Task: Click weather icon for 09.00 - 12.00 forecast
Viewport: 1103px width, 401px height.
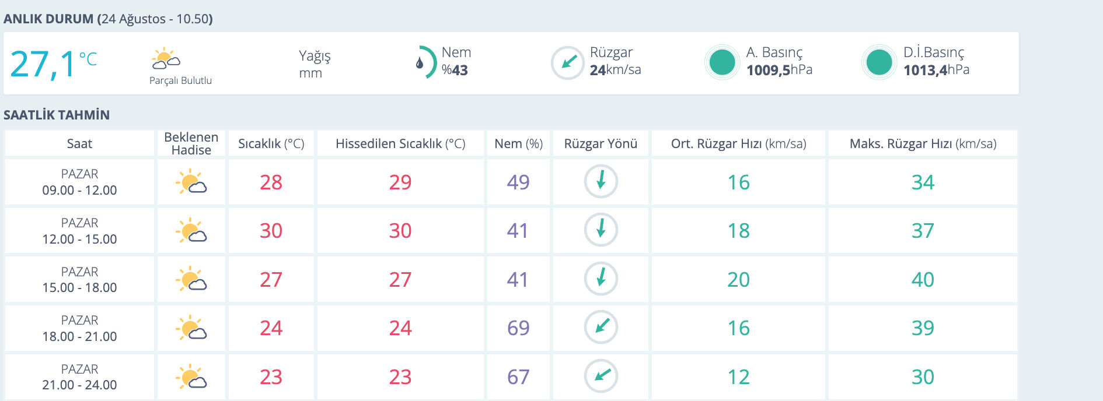Action: 191,182
